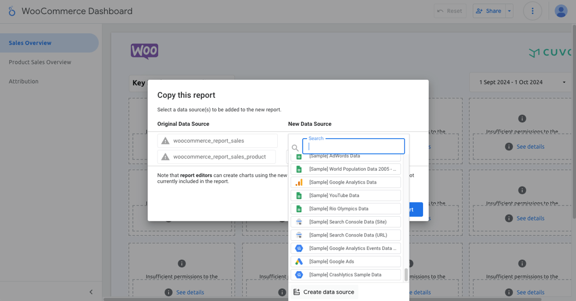Click See details in top-right chart
This screenshot has width=576, height=301.
530,147
